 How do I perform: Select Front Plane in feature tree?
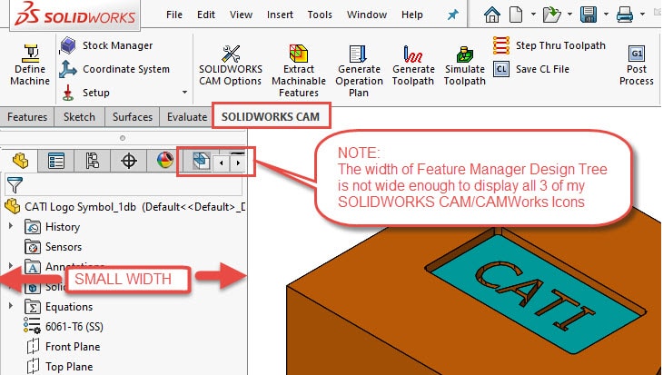[x=73, y=347]
